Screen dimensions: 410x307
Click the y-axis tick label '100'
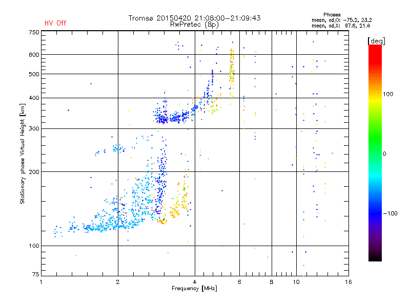click(34, 246)
